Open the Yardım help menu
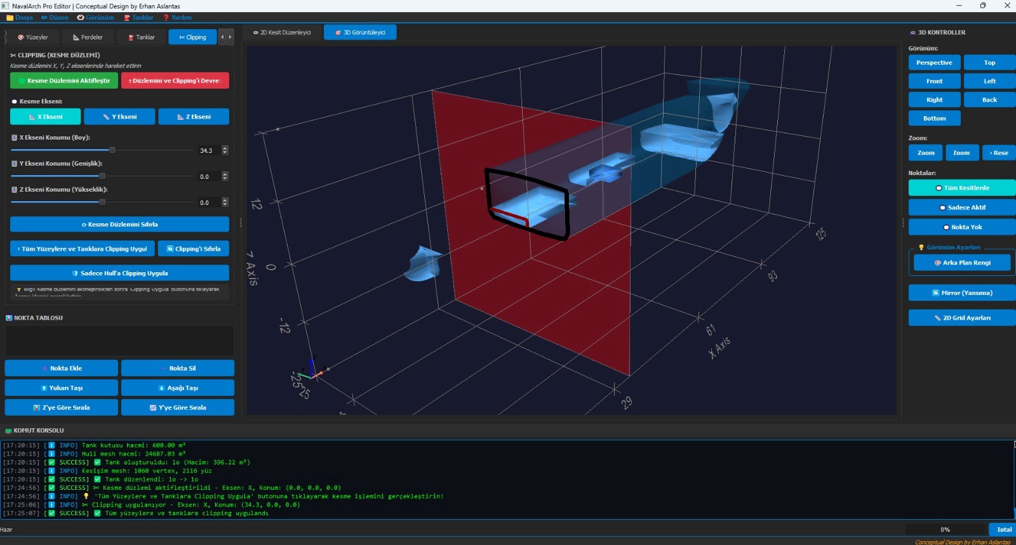This screenshot has height=545, width=1016. pos(177,18)
